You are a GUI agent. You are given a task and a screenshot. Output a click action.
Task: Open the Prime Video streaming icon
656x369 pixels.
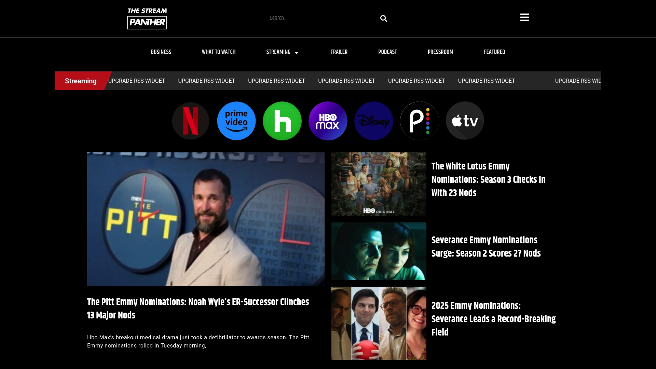[236, 121]
